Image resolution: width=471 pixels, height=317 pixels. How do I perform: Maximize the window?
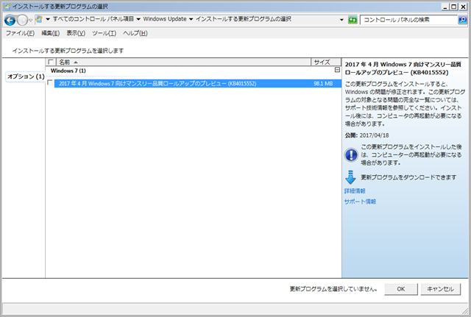(x=454, y=7)
